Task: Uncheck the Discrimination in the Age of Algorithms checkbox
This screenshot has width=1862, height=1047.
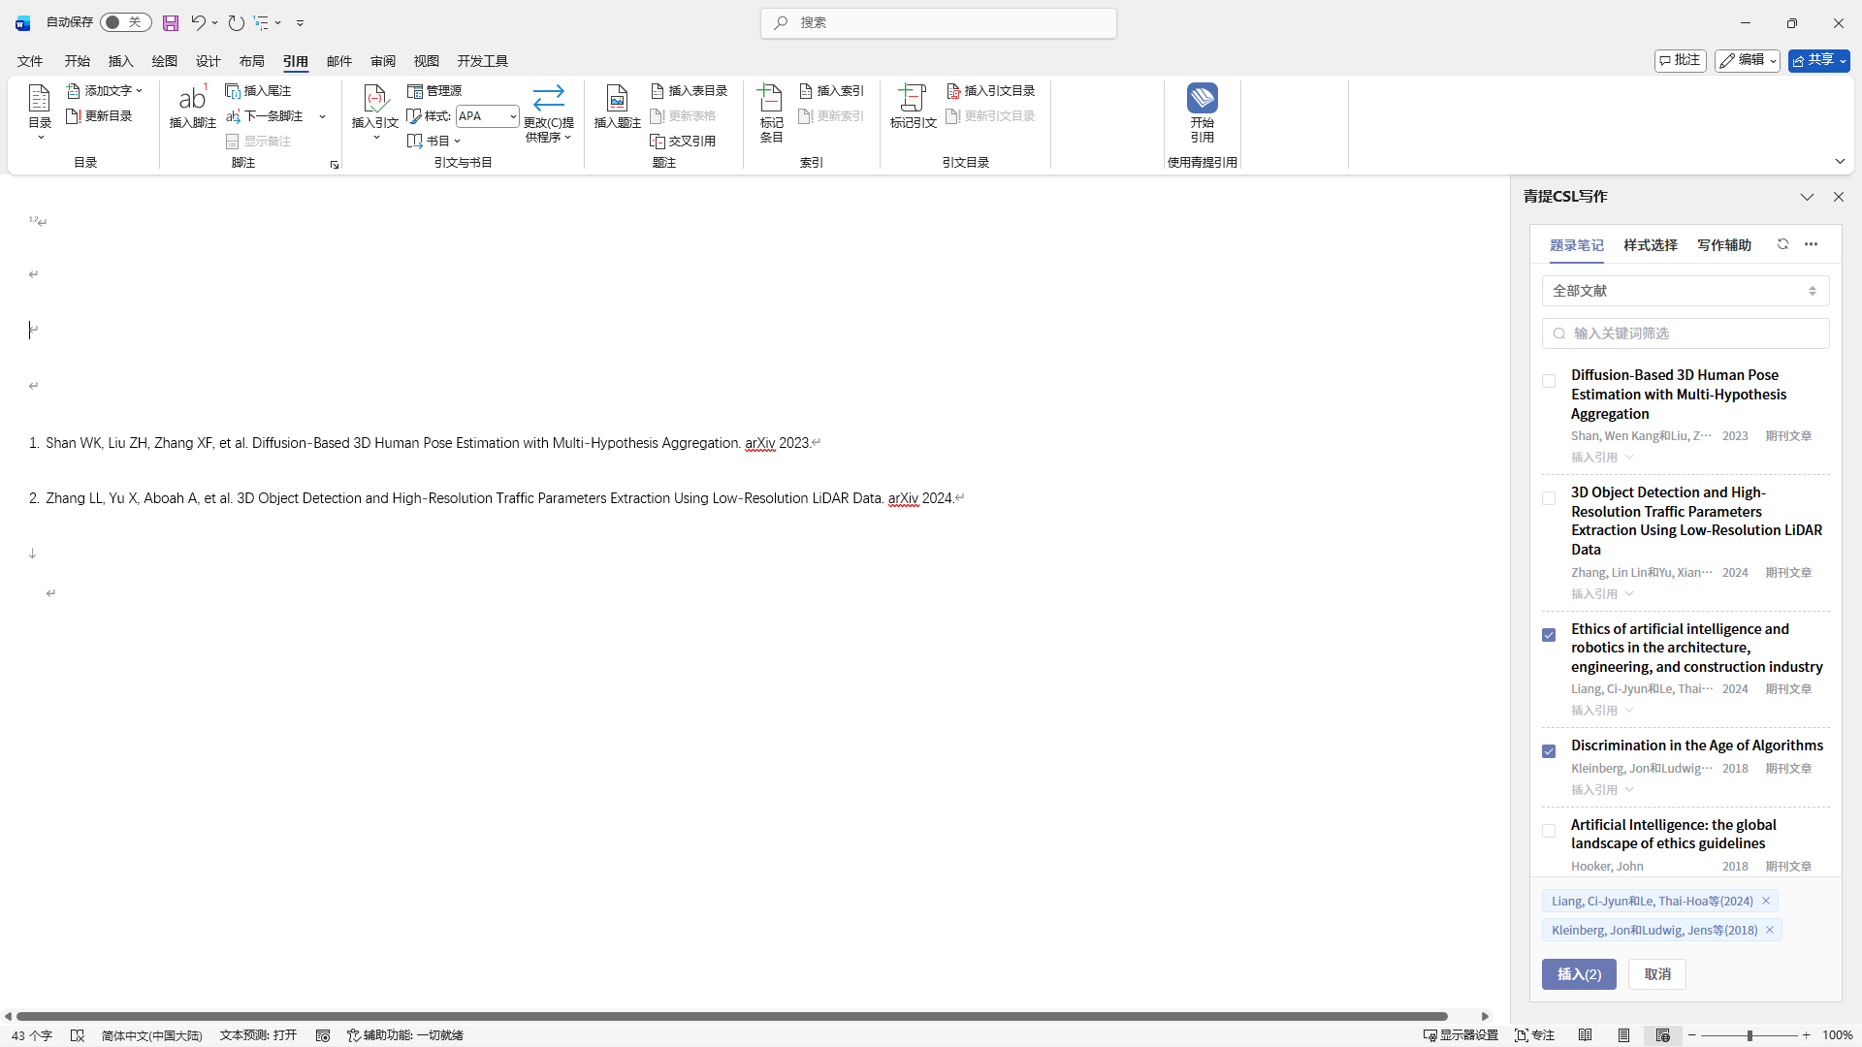Action: click(x=1549, y=751)
